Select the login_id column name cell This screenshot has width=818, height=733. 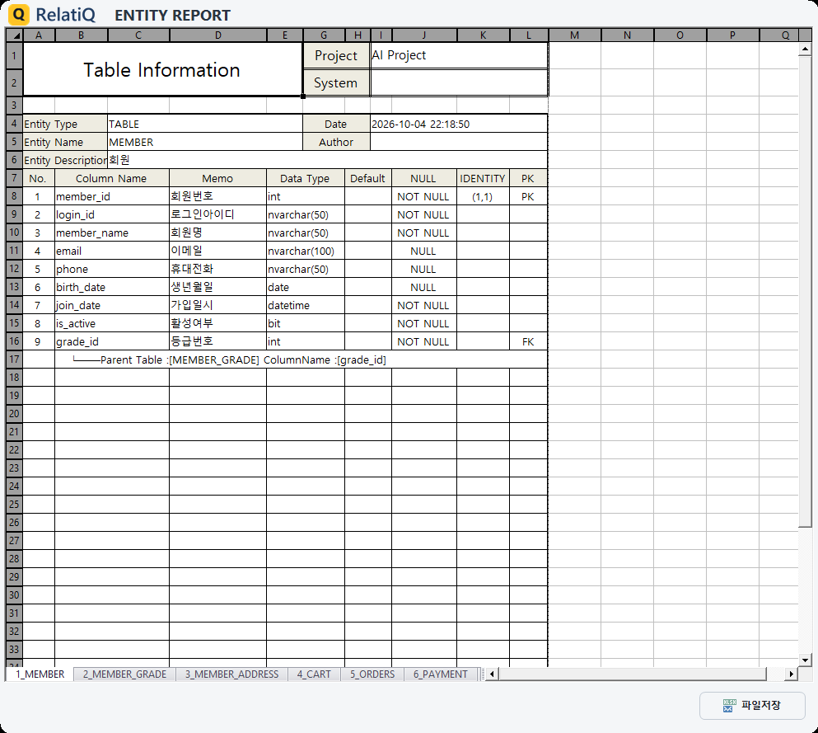112,214
